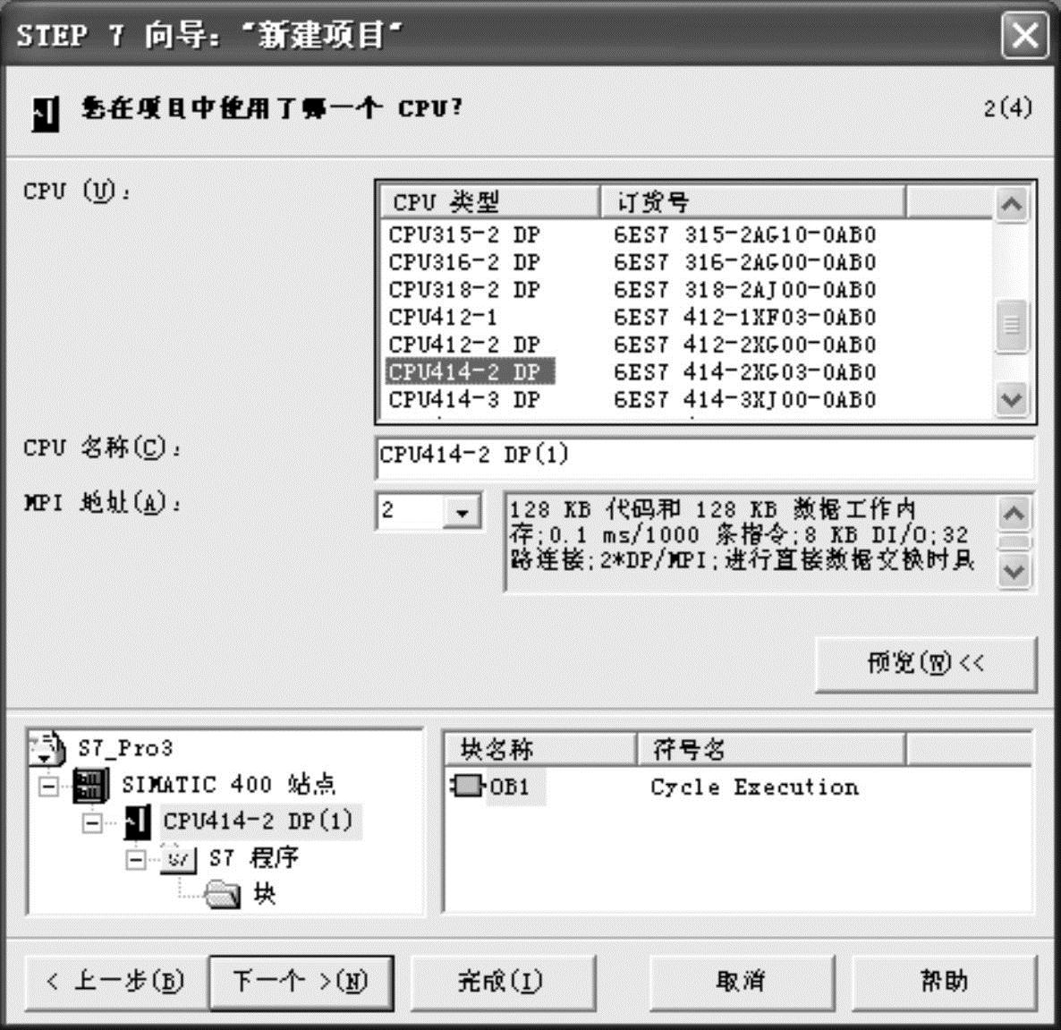Select CPU316-2 DP in the list
The image size is (1061, 1030).
tap(464, 262)
